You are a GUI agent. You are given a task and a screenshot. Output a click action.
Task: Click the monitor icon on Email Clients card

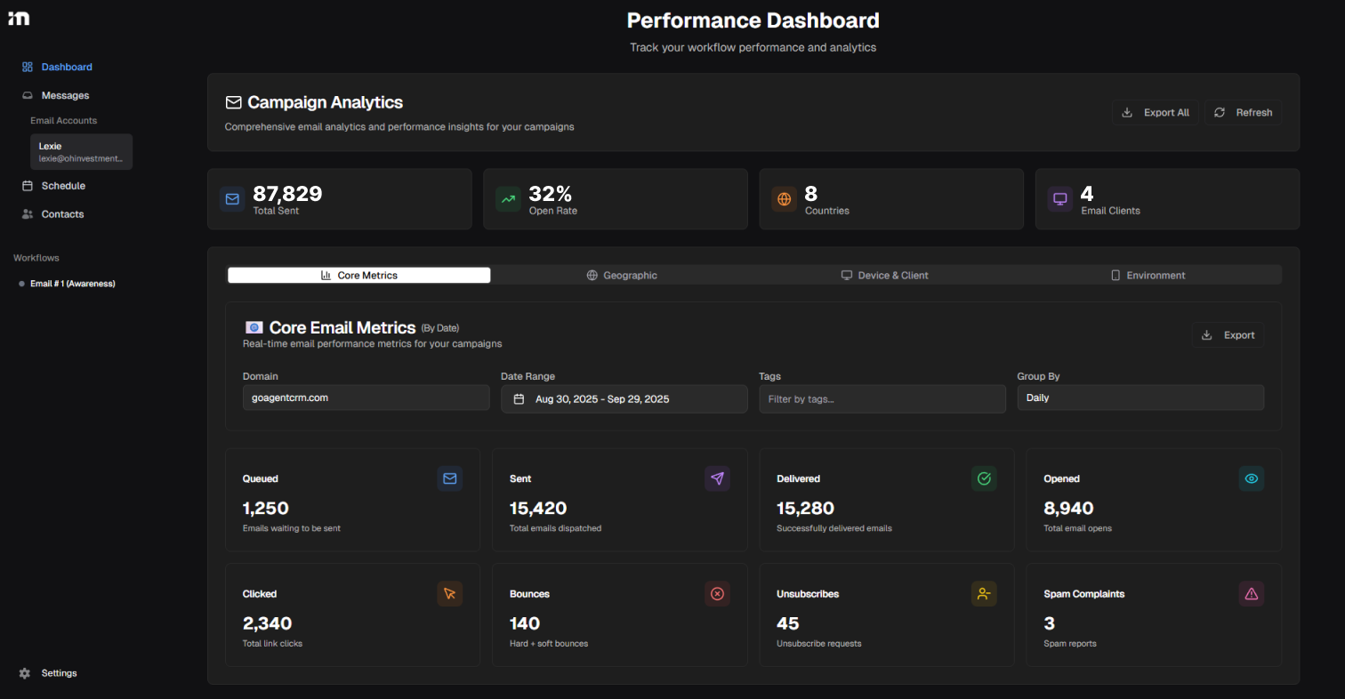pos(1059,199)
